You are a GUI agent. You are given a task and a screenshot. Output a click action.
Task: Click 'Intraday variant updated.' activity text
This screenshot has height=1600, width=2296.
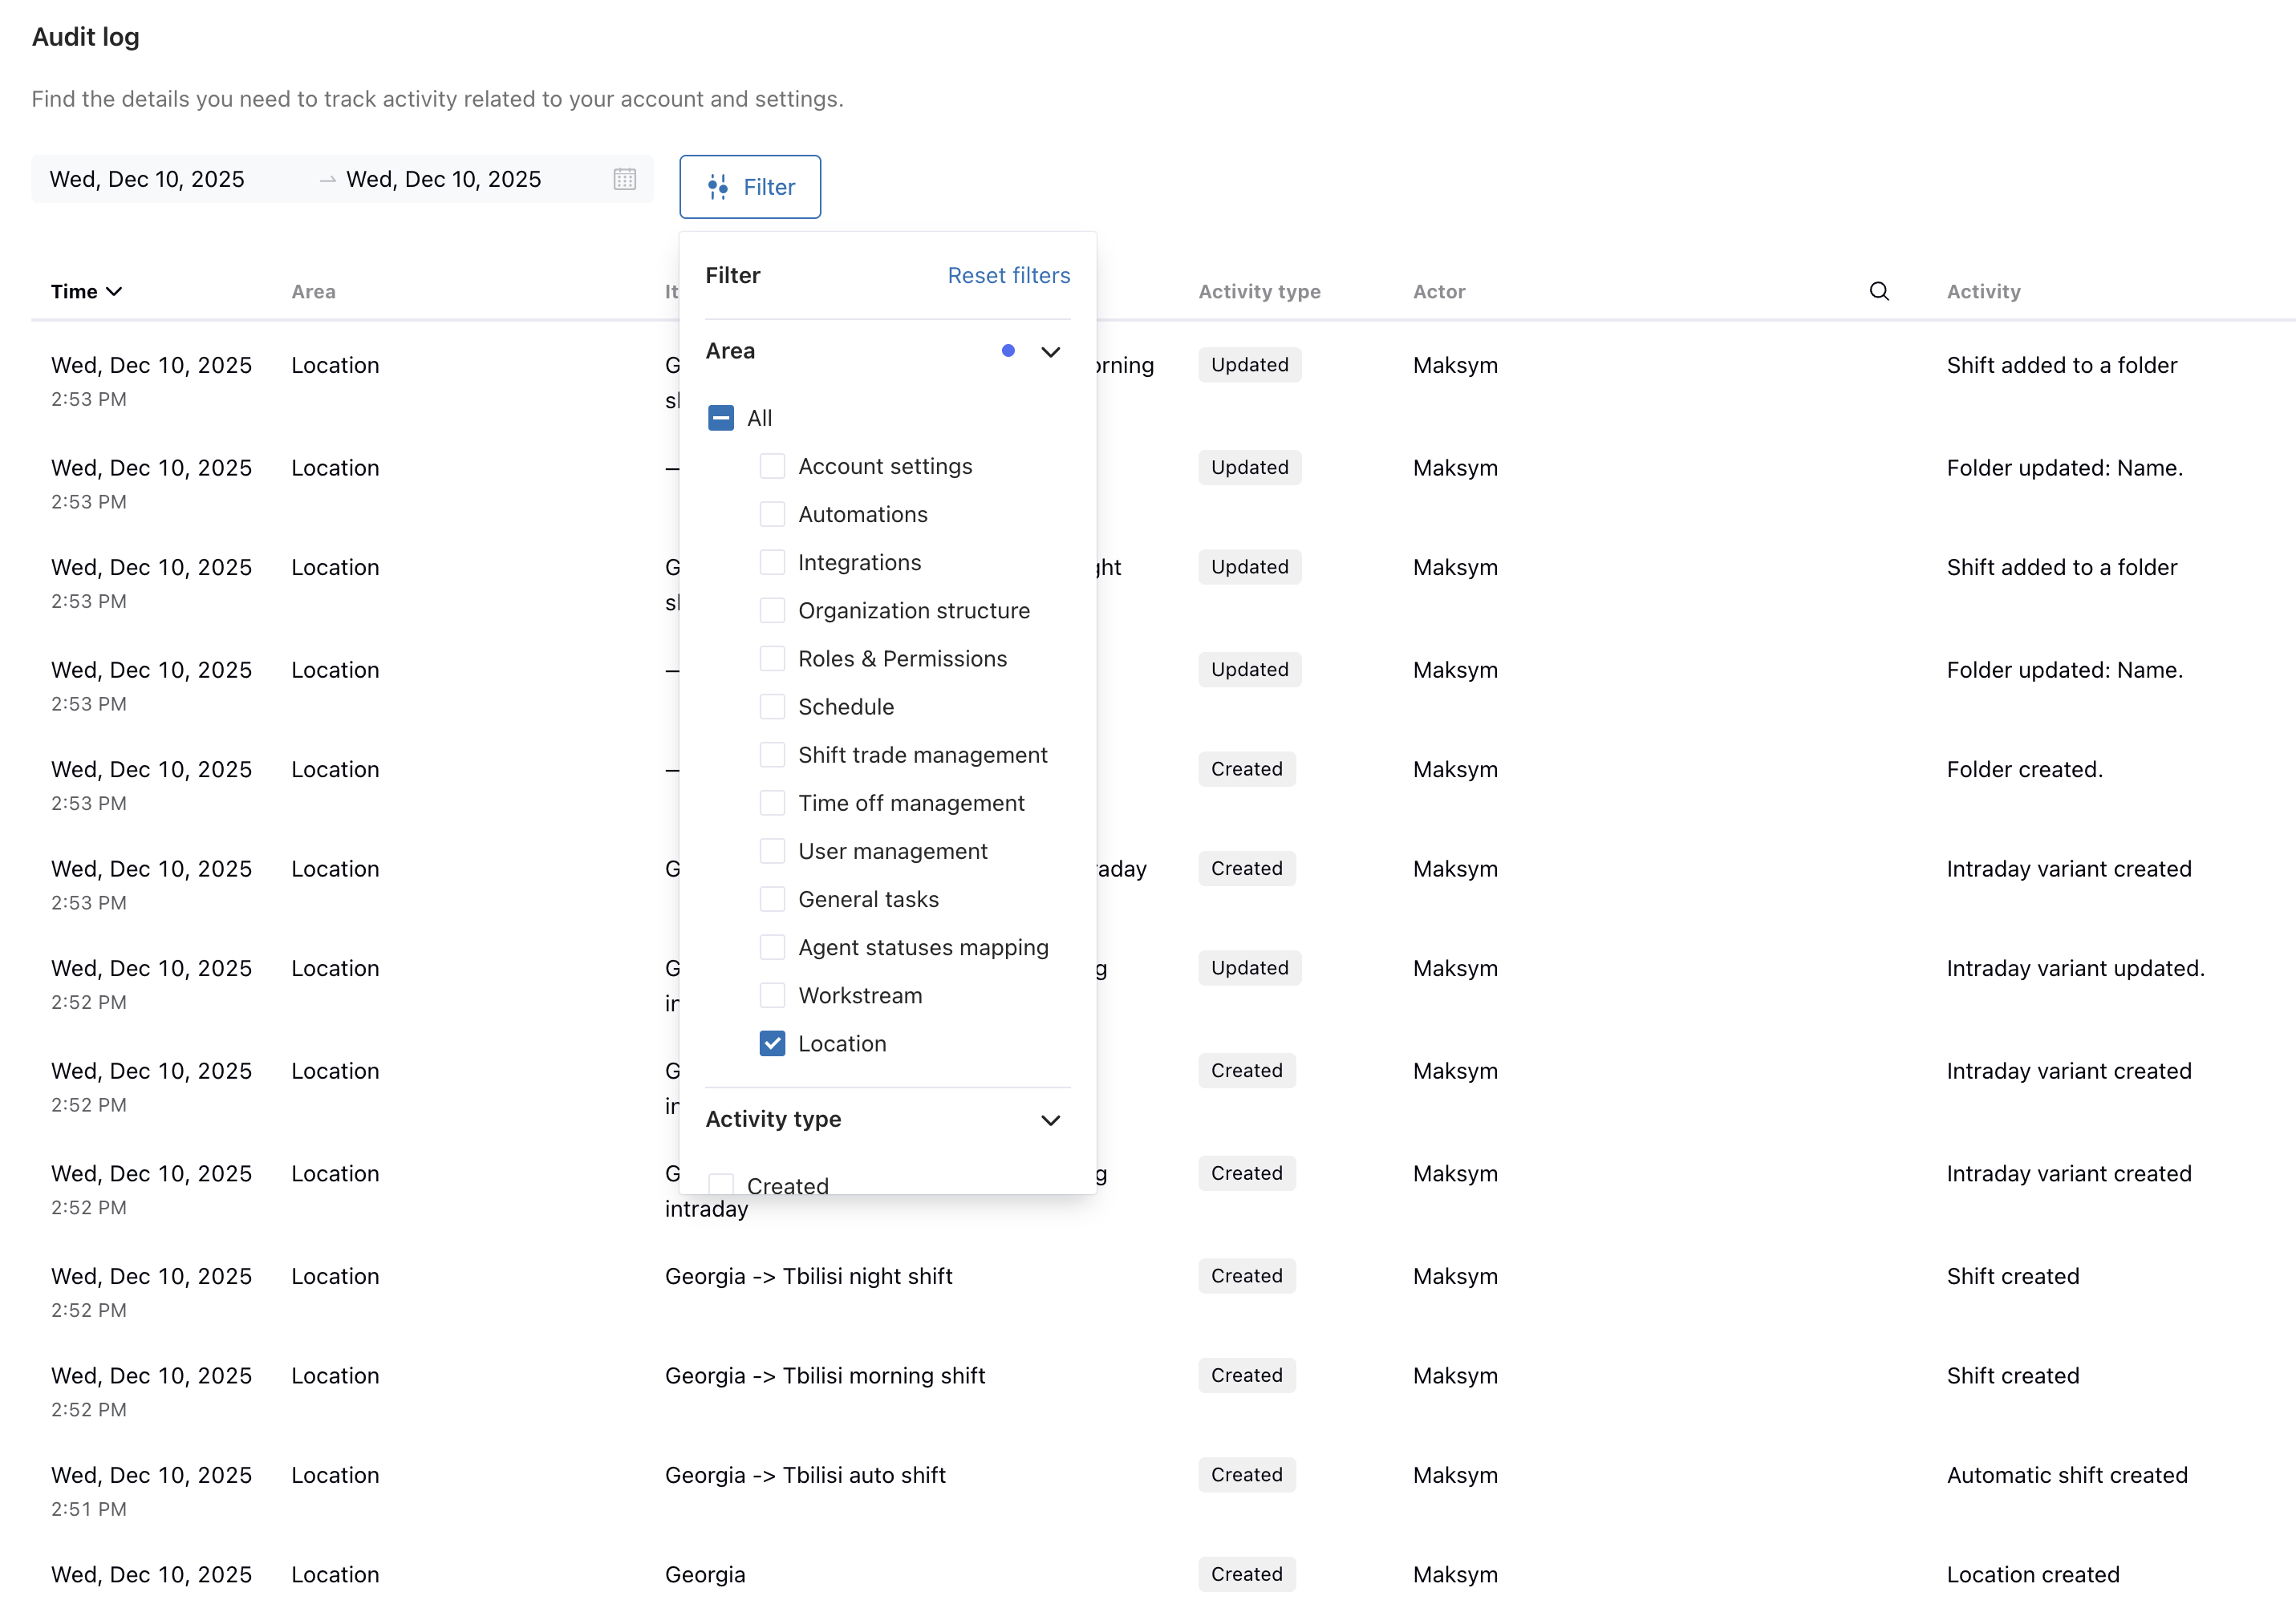[x=2075, y=968]
